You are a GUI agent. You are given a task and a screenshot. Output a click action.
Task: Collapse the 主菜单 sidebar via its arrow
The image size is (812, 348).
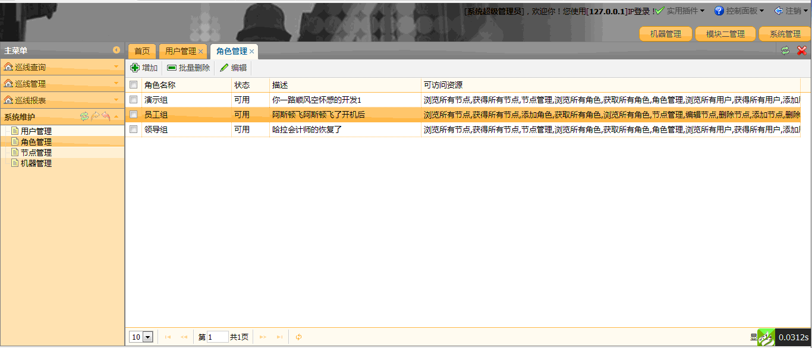[117, 50]
